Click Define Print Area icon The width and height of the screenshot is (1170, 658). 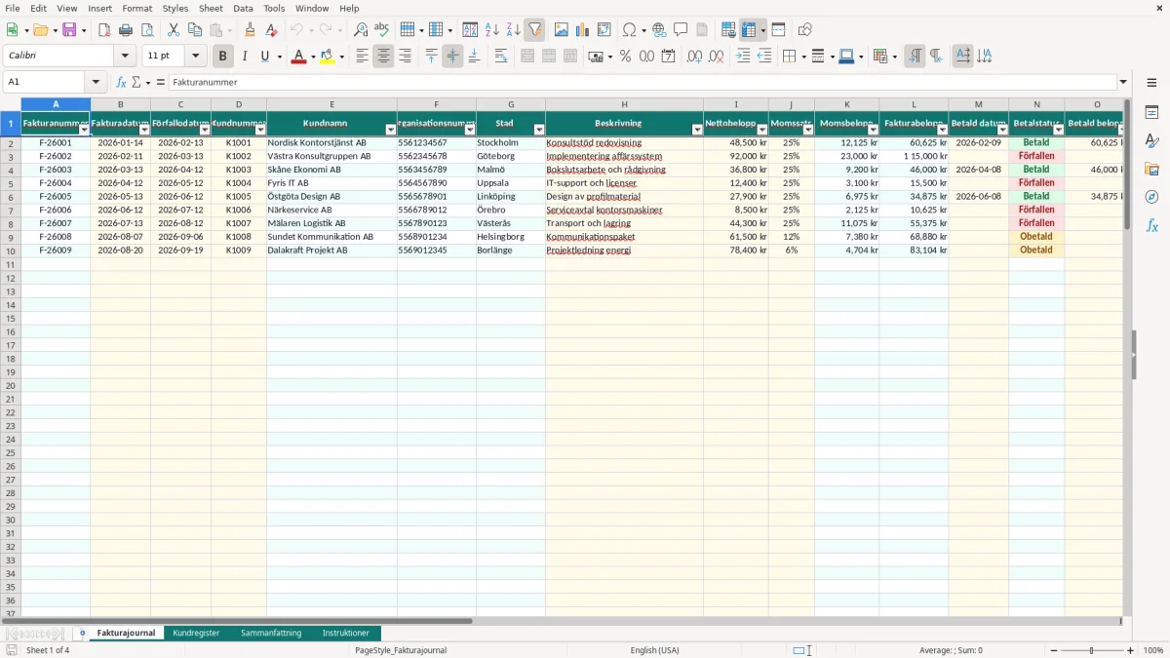point(728,30)
